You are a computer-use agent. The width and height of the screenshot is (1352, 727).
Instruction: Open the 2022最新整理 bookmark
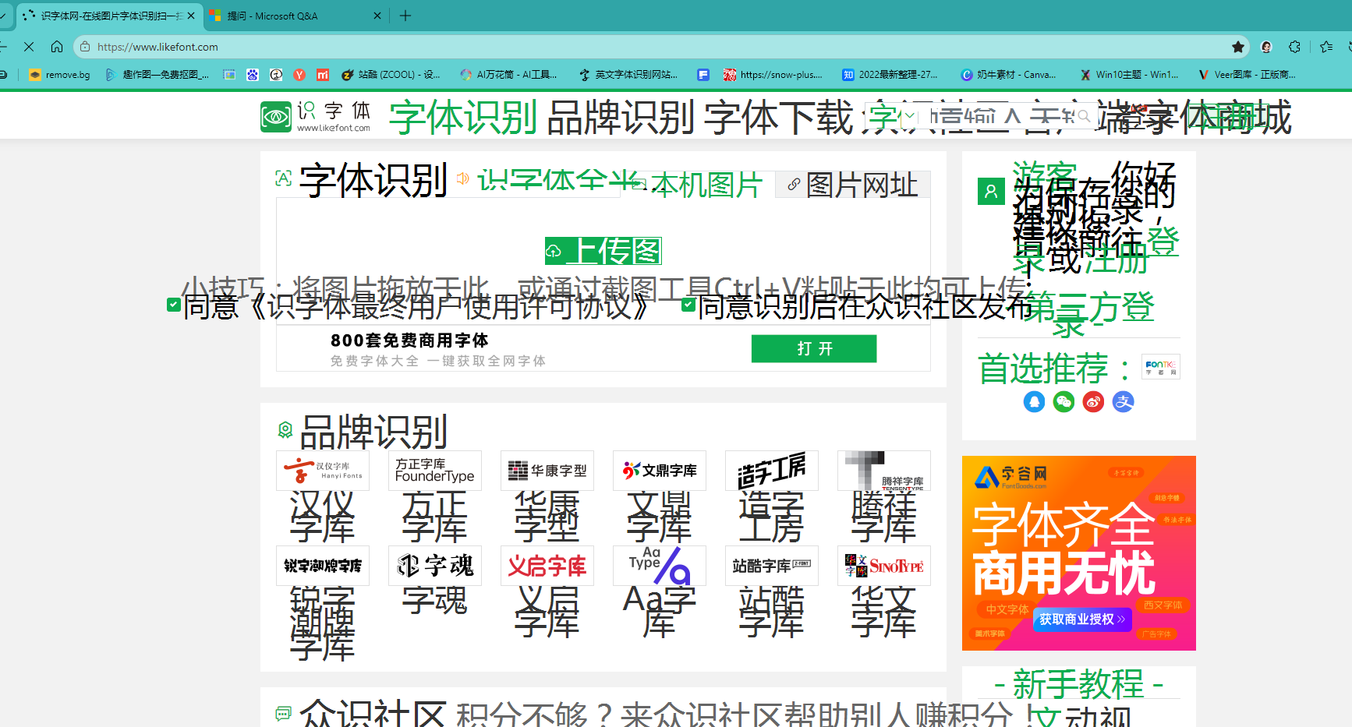[x=890, y=75]
